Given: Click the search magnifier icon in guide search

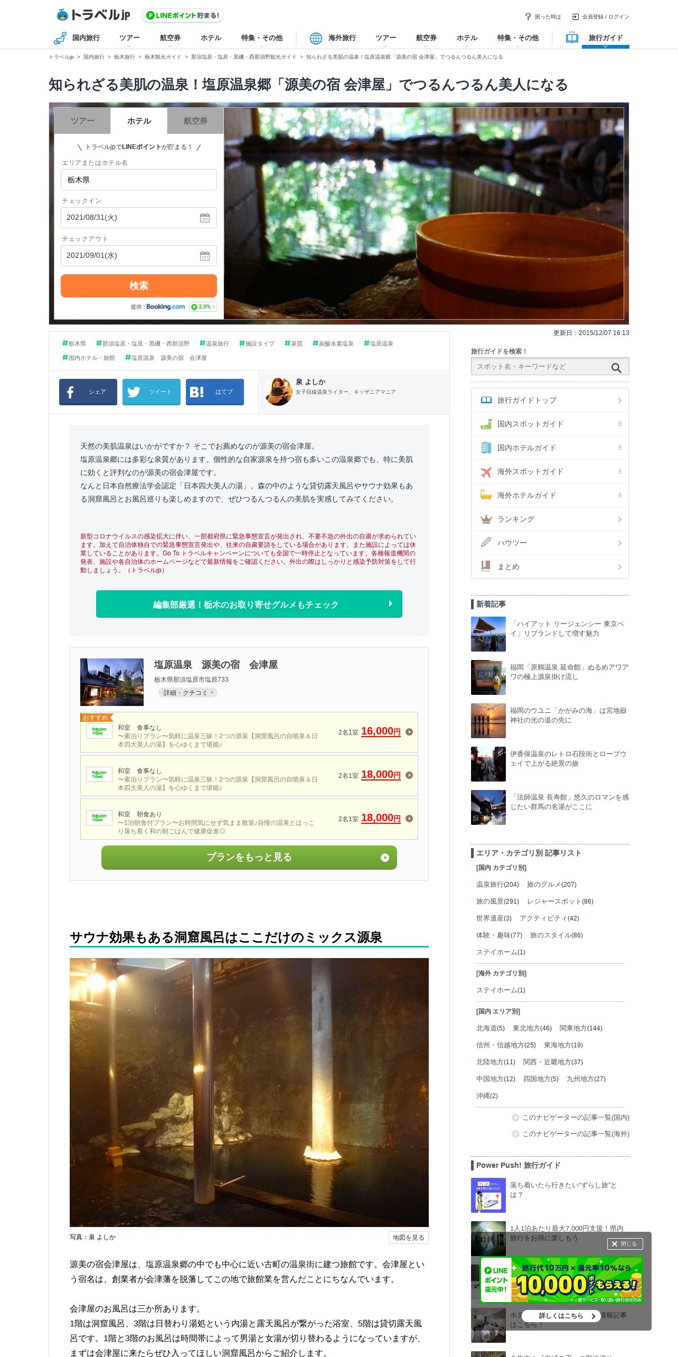Looking at the screenshot, I should (x=616, y=368).
